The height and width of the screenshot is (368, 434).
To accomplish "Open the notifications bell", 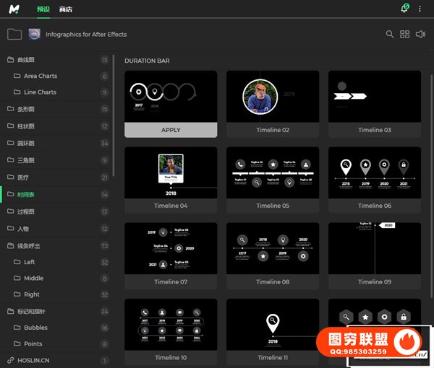I will tap(404, 9).
